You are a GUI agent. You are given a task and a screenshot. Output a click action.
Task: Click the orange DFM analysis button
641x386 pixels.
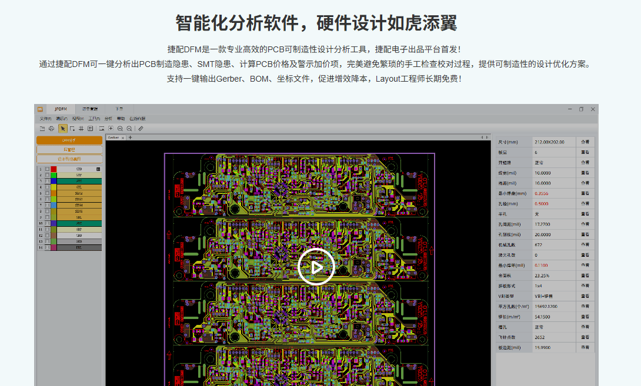pyautogui.click(x=69, y=140)
